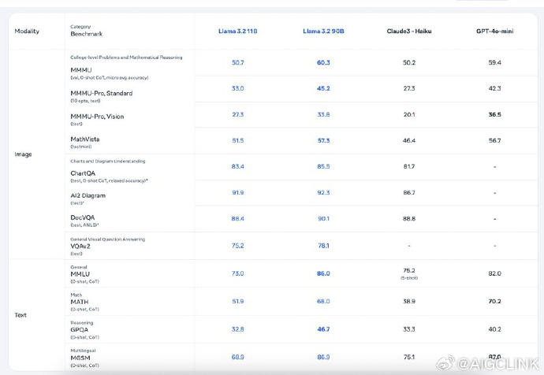Open the Llama 3.2 11B column header
The height and width of the screenshot is (375, 544).
tap(237, 32)
